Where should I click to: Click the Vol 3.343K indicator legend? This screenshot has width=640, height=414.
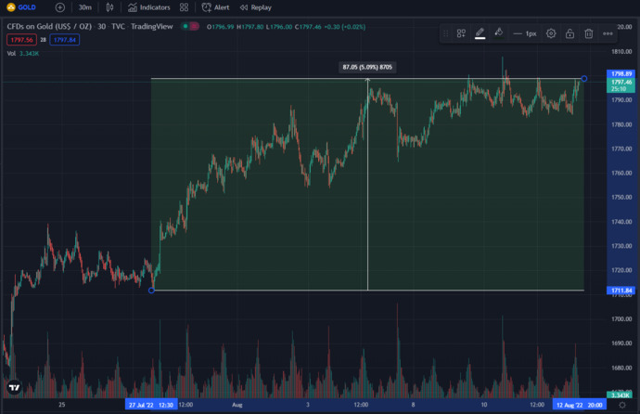tap(23, 54)
